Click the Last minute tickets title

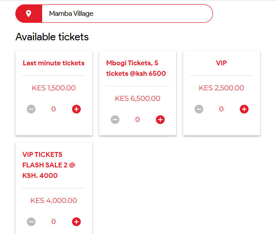pos(54,63)
